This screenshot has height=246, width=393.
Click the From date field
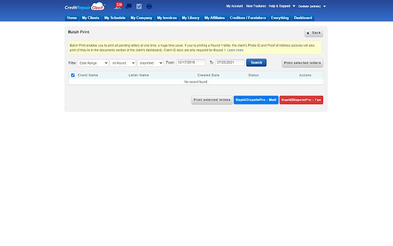[191, 63]
